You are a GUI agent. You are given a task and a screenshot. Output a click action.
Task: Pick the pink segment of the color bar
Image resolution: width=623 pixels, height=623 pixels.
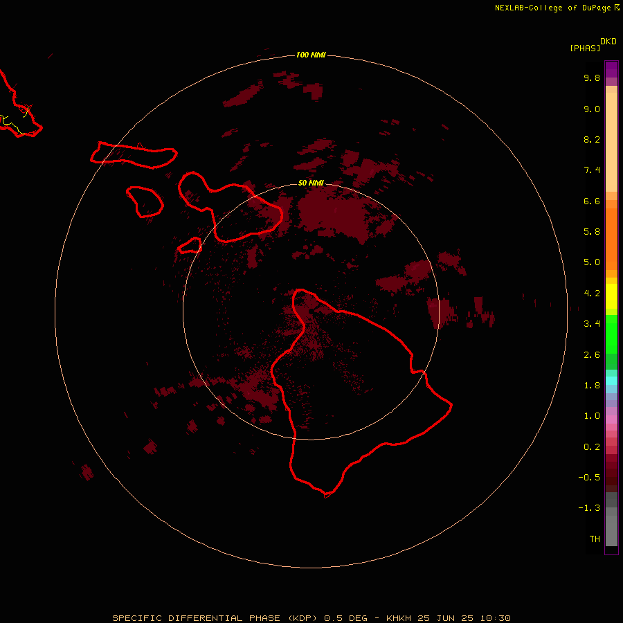[x=611, y=419]
